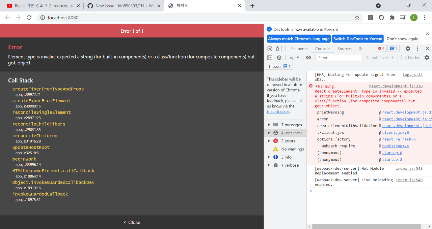Open DevTools settings gear
This screenshot has height=229, width=432.
(408, 48)
